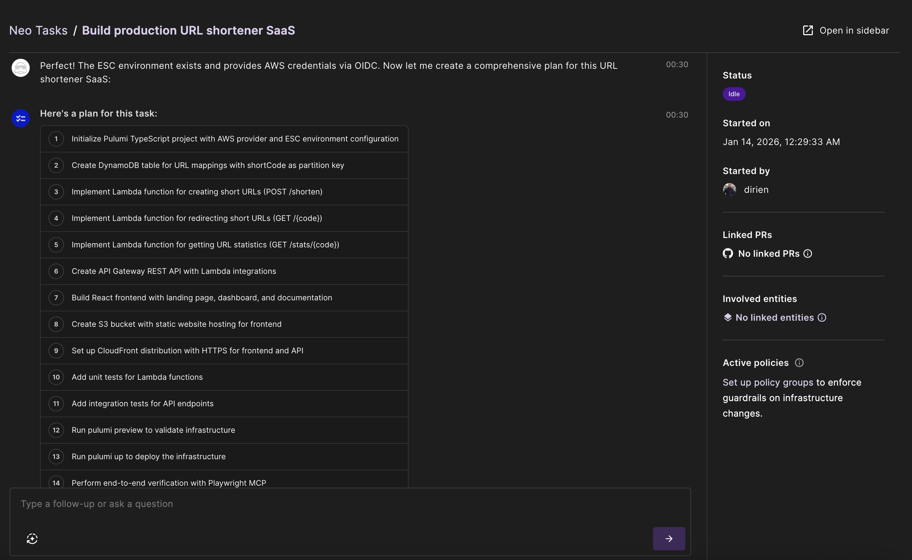This screenshot has height=560, width=912.
Task: Click the Idle status badge
Action: pos(734,94)
